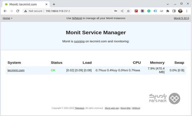The height and width of the screenshot is (116, 192).
Task: Click the browser back arrow
Action: pyautogui.click(x=5, y=11)
